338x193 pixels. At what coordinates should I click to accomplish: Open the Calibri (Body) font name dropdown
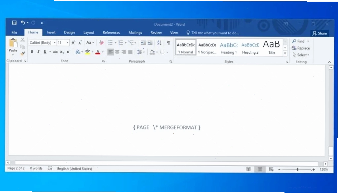[x=55, y=42]
